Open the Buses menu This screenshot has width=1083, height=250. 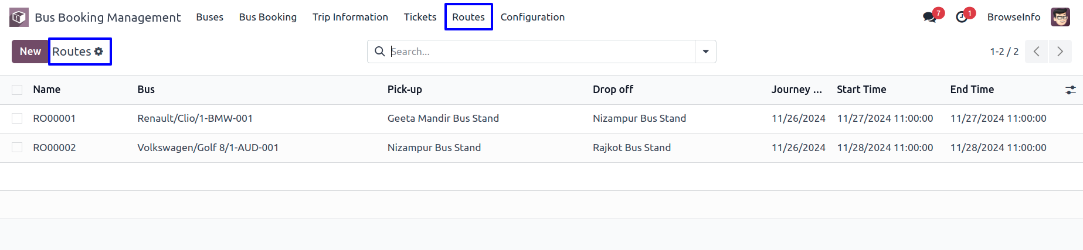[x=209, y=17]
